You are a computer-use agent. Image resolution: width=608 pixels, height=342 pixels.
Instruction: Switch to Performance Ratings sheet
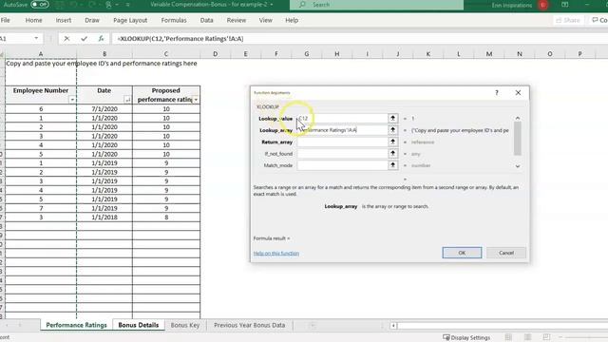(76, 325)
